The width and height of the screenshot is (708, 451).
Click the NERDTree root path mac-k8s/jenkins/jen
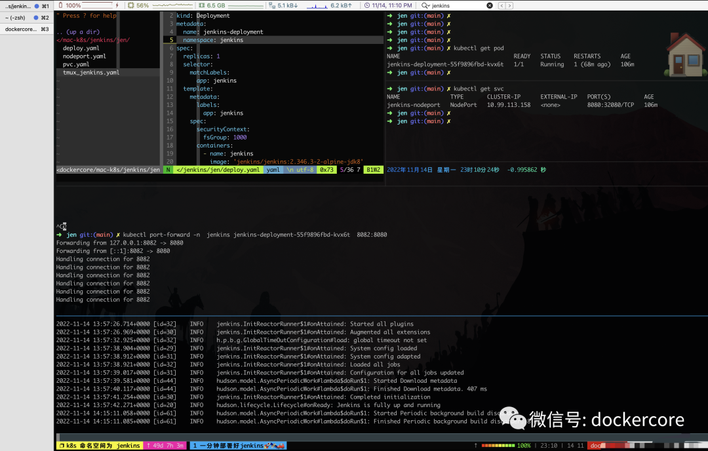[x=93, y=40]
